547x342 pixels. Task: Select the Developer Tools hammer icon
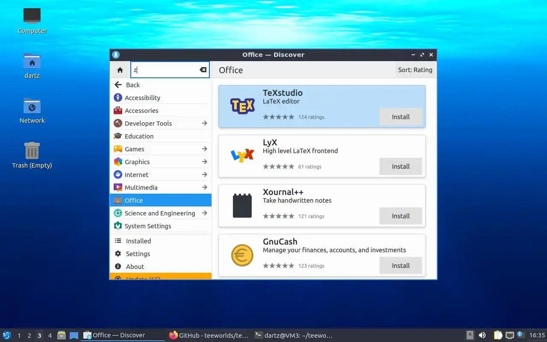tap(118, 123)
